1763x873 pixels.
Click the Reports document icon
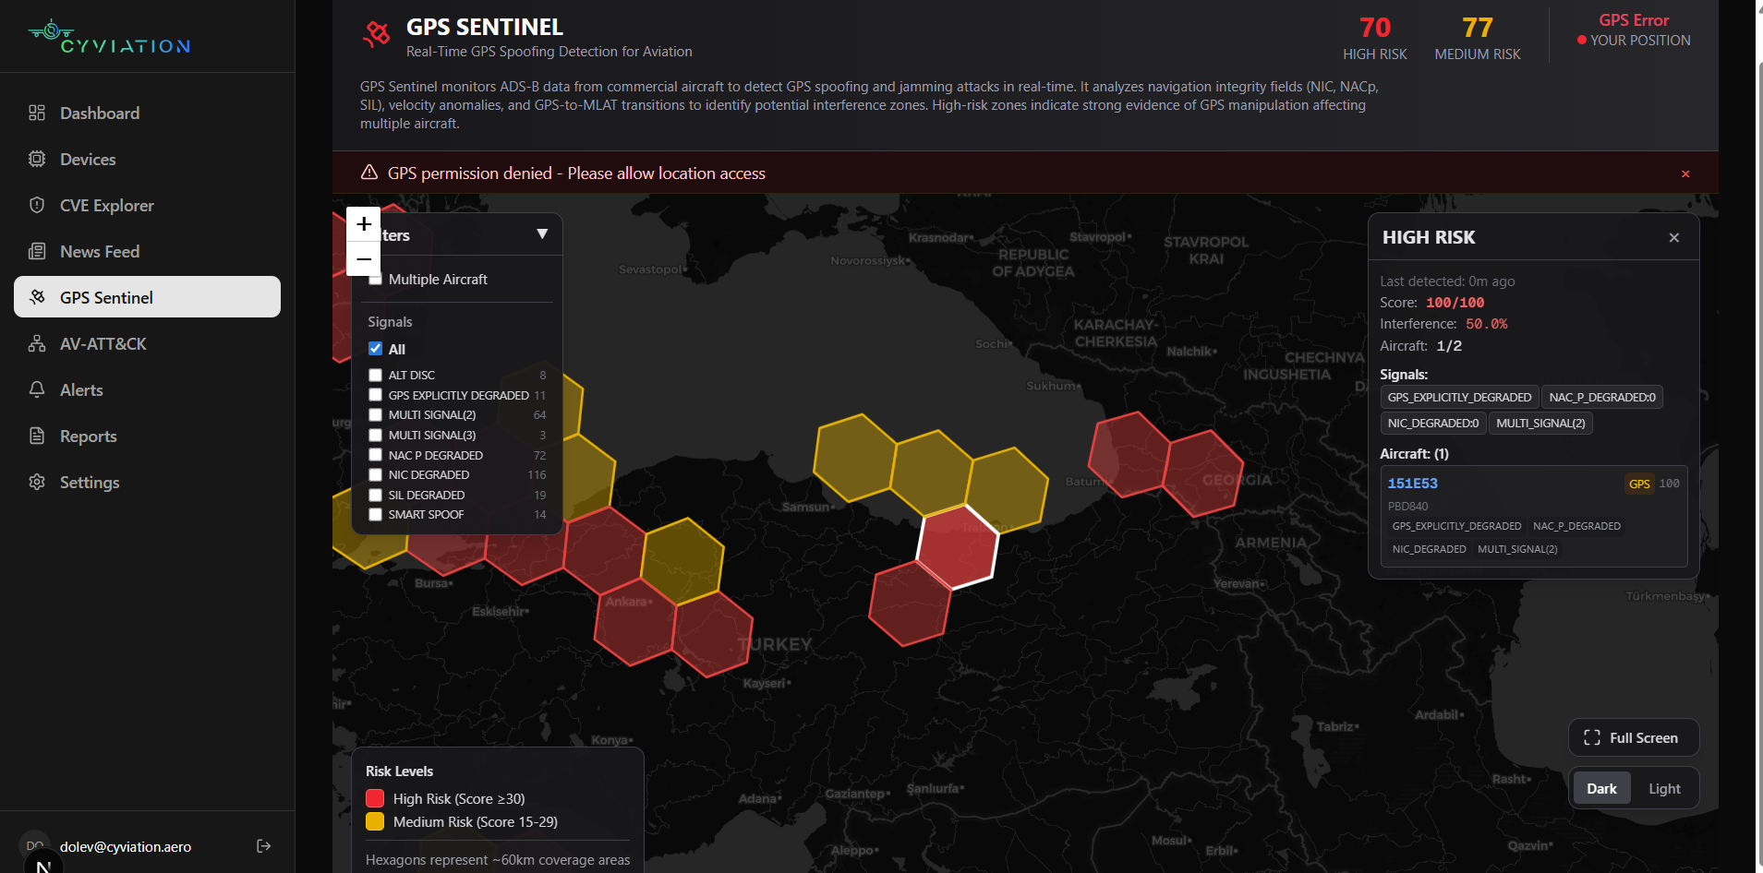tap(37, 436)
